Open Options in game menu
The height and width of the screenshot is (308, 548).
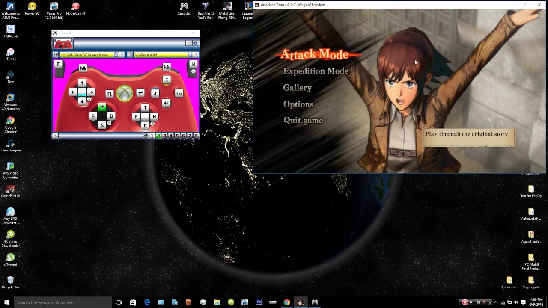point(298,104)
